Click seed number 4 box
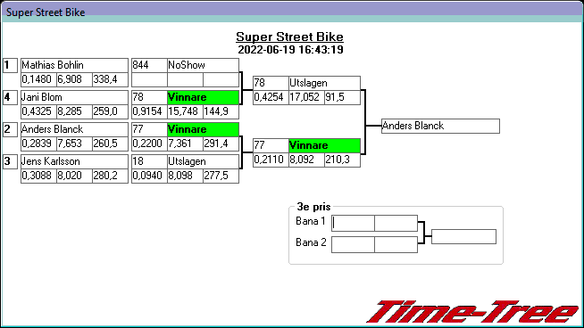Image resolution: width=584 pixels, height=328 pixels. (x=10, y=97)
